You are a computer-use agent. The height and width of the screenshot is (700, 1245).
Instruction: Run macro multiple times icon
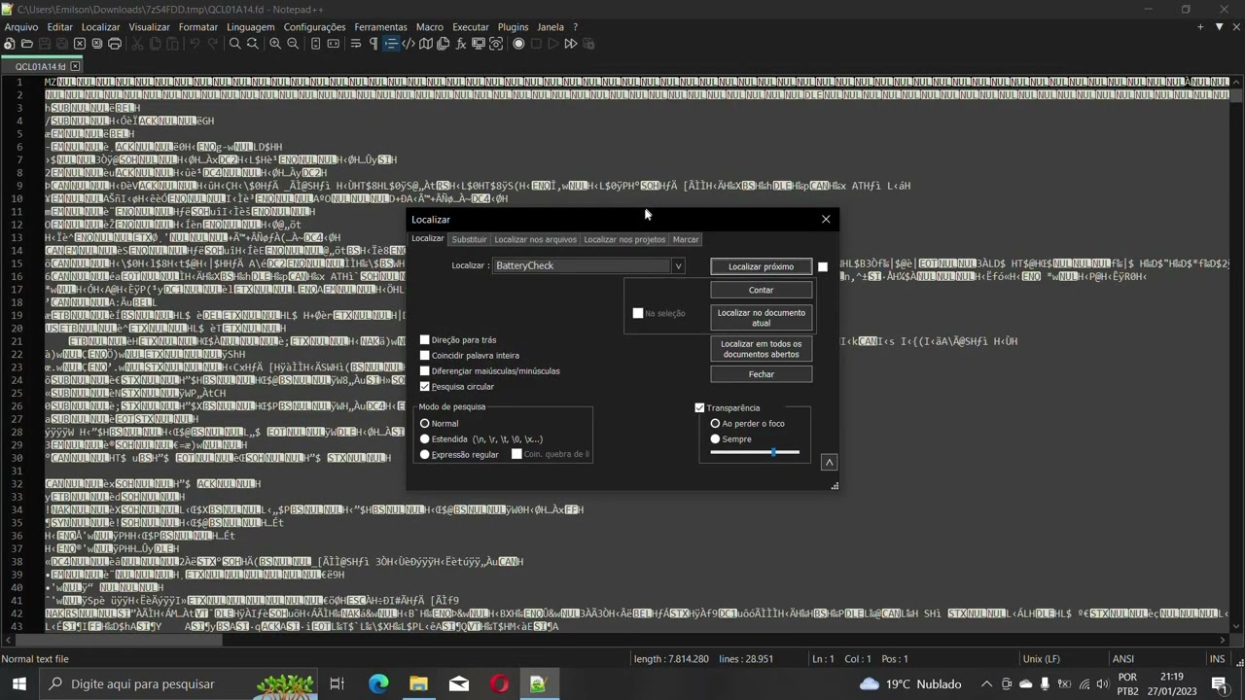point(571,44)
